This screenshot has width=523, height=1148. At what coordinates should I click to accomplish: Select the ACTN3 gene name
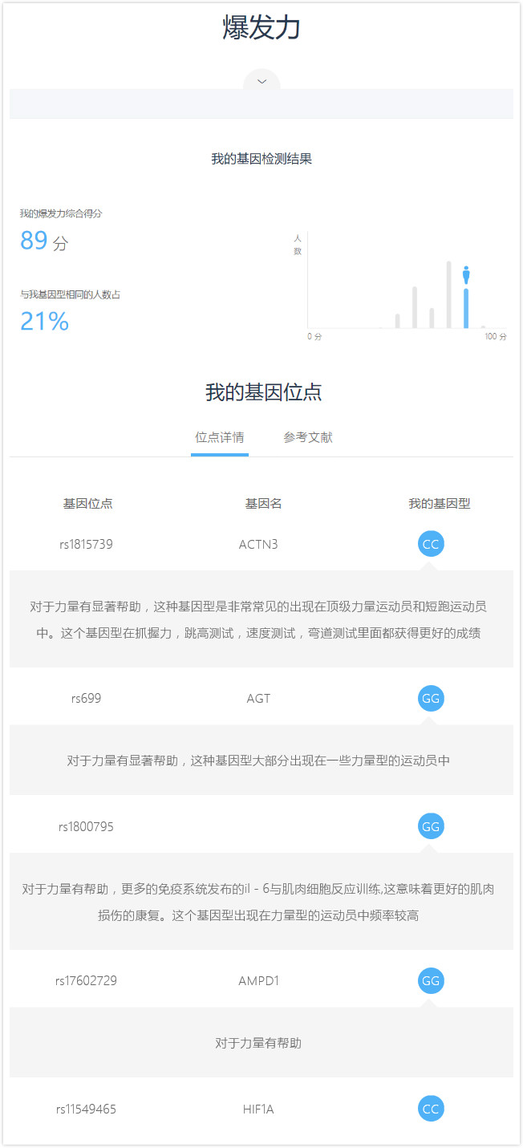coord(258,545)
